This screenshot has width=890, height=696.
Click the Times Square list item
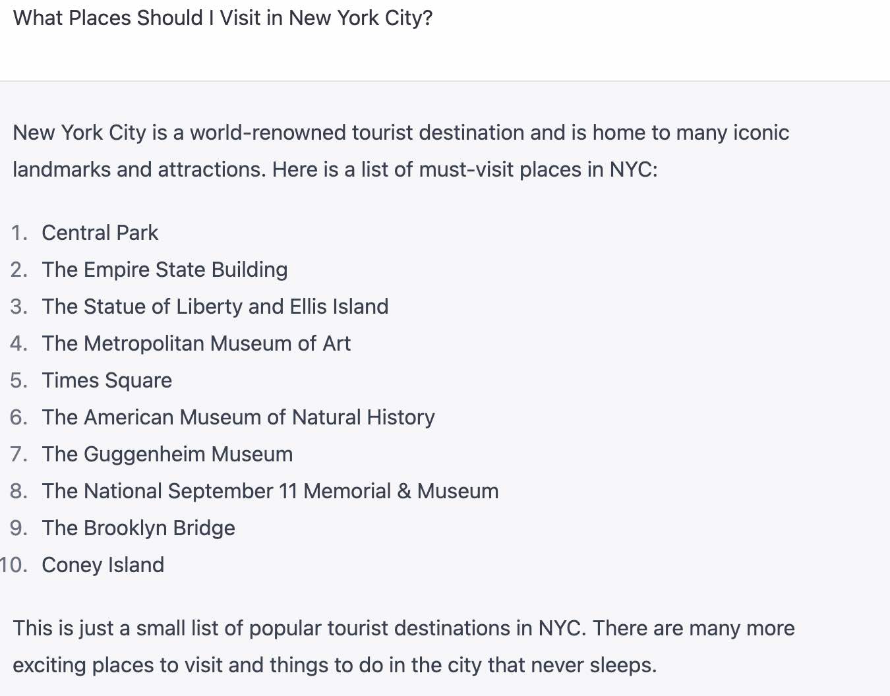(x=107, y=380)
